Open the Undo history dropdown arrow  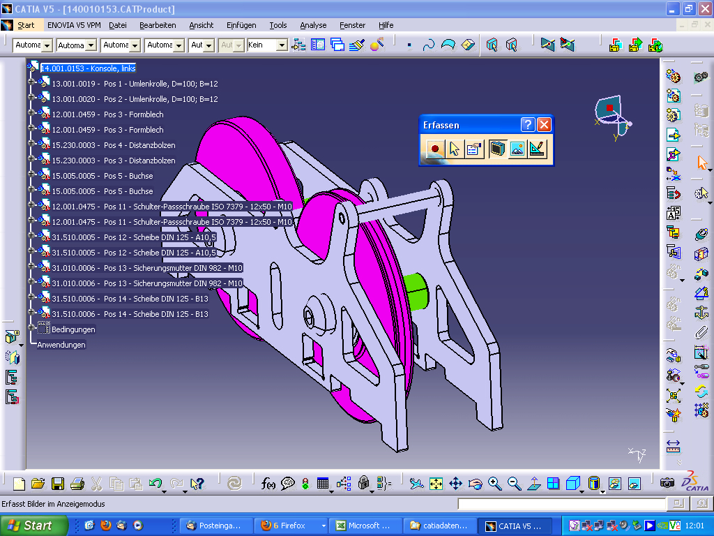(165, 492)
